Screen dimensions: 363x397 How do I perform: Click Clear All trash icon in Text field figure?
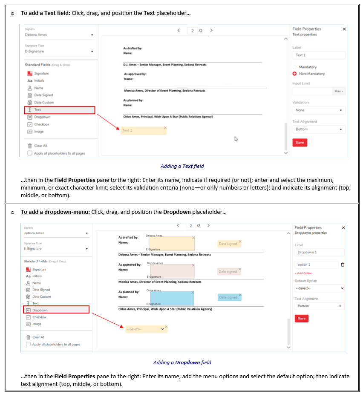click(30, 146)
